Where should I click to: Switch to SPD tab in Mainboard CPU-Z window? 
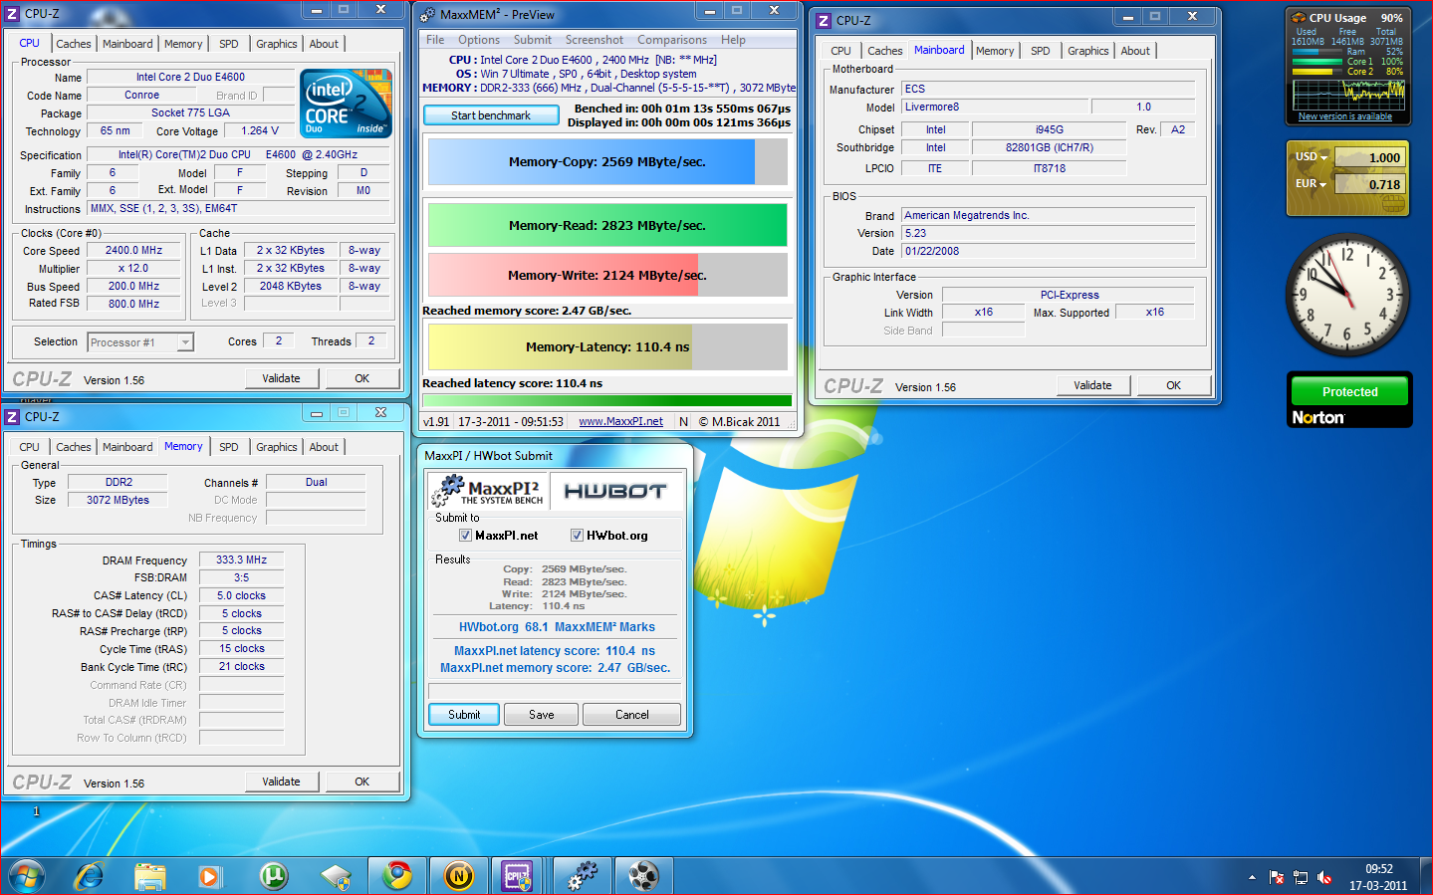tap(1041, 51)
